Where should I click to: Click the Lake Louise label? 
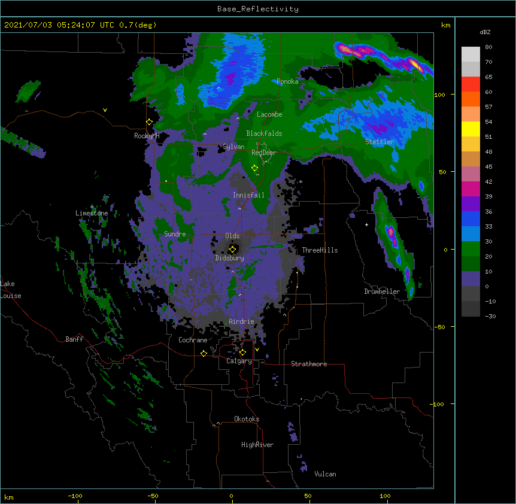pos(11,290)
